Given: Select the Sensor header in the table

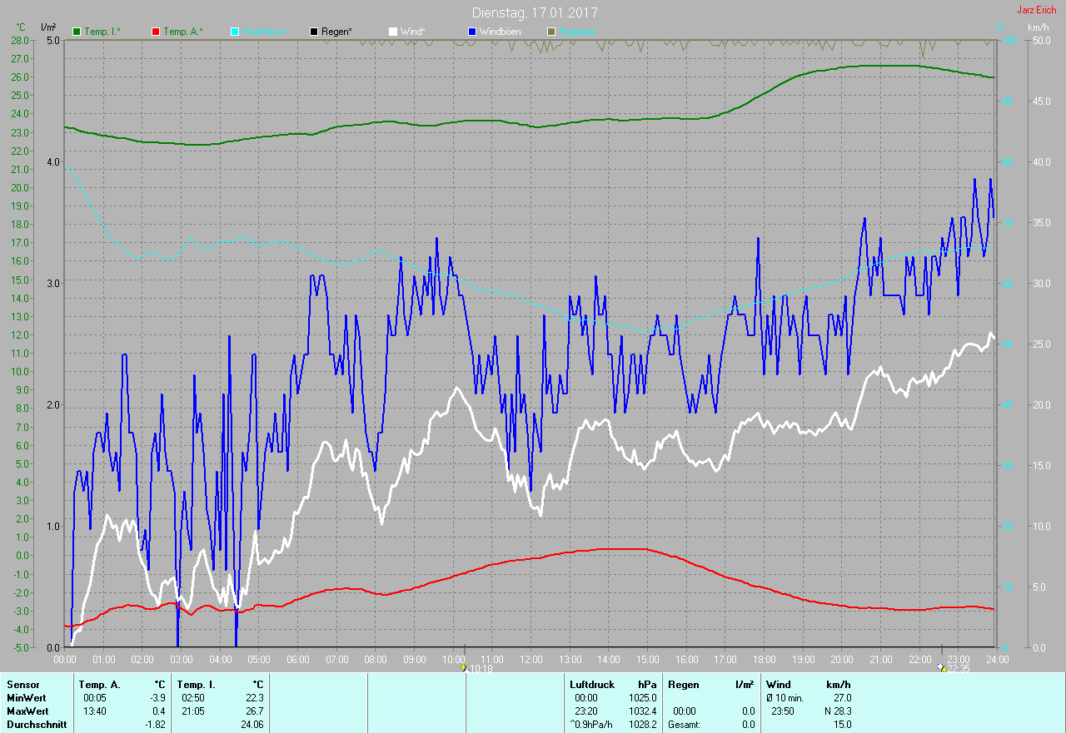Looking at the screenshot, I should (x=22, y=685).
